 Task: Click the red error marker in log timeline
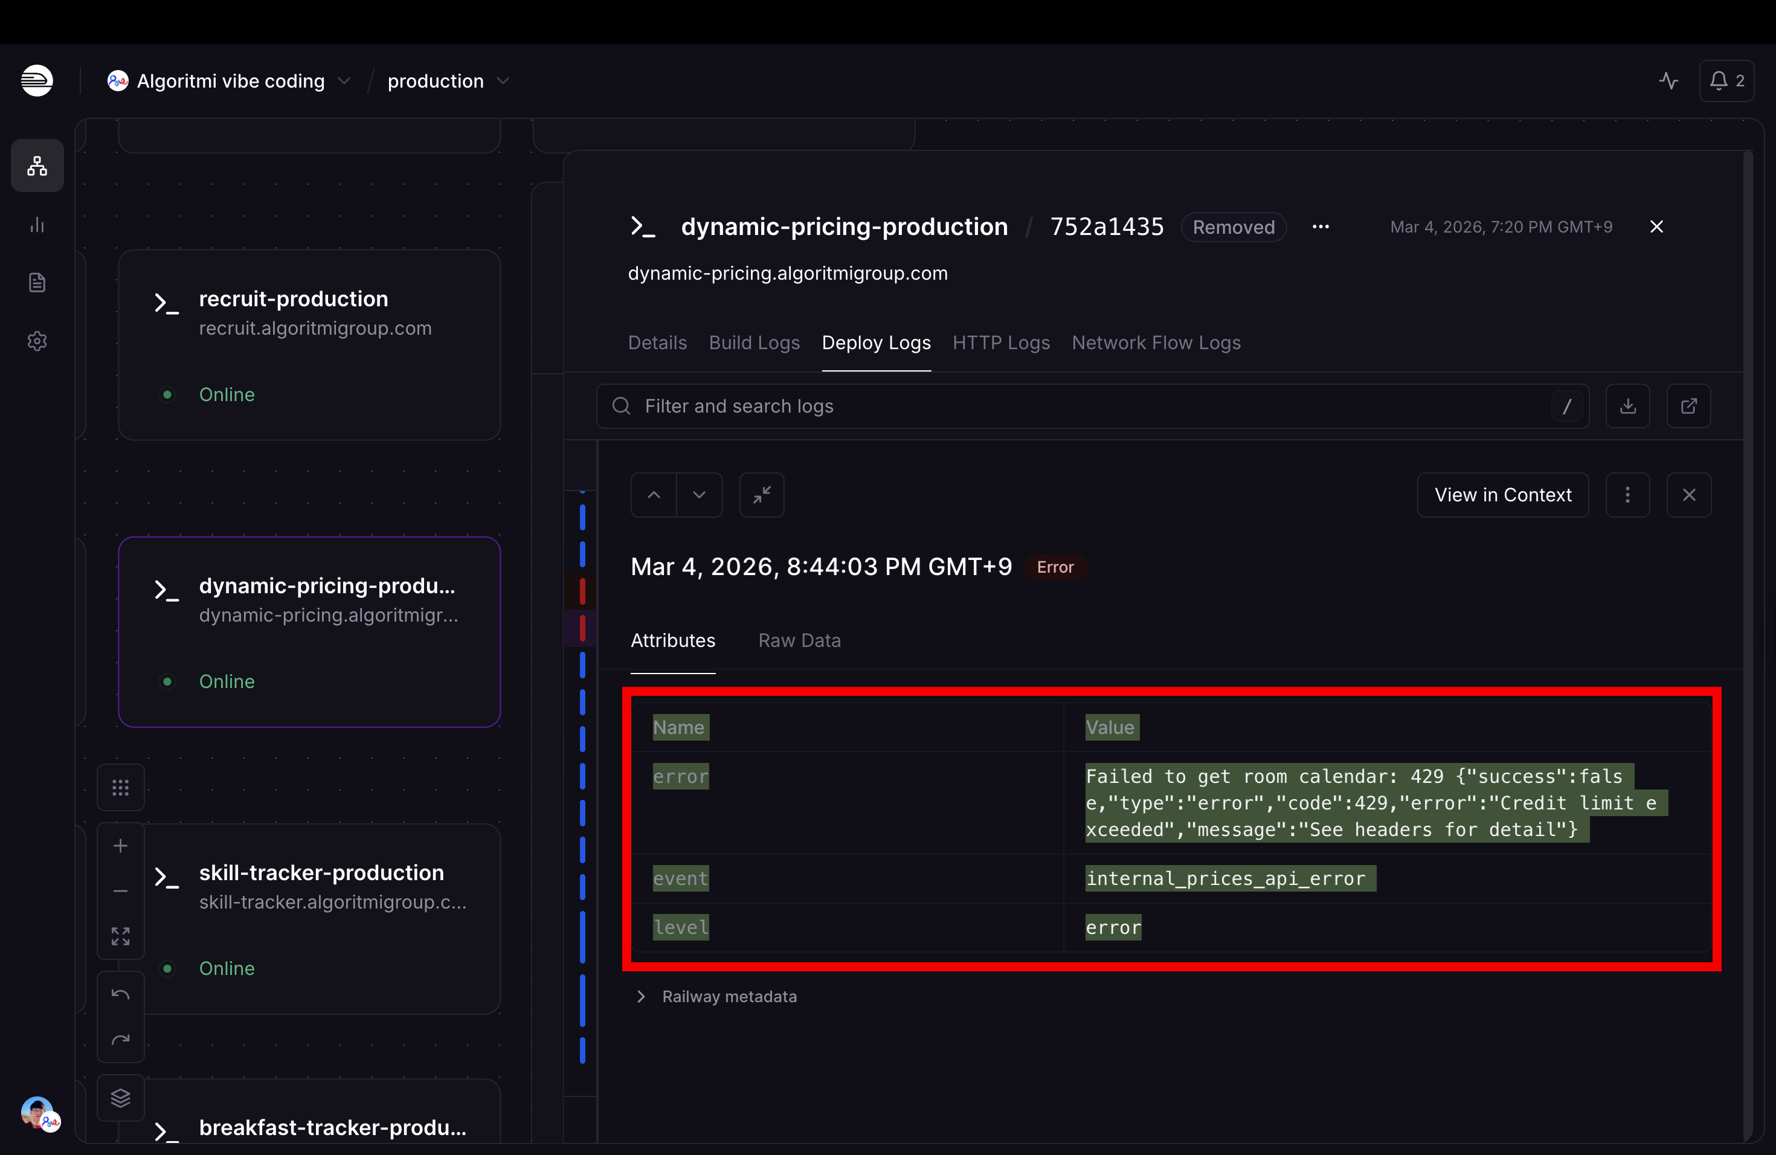pyautogui.click(x=582, y=591)
